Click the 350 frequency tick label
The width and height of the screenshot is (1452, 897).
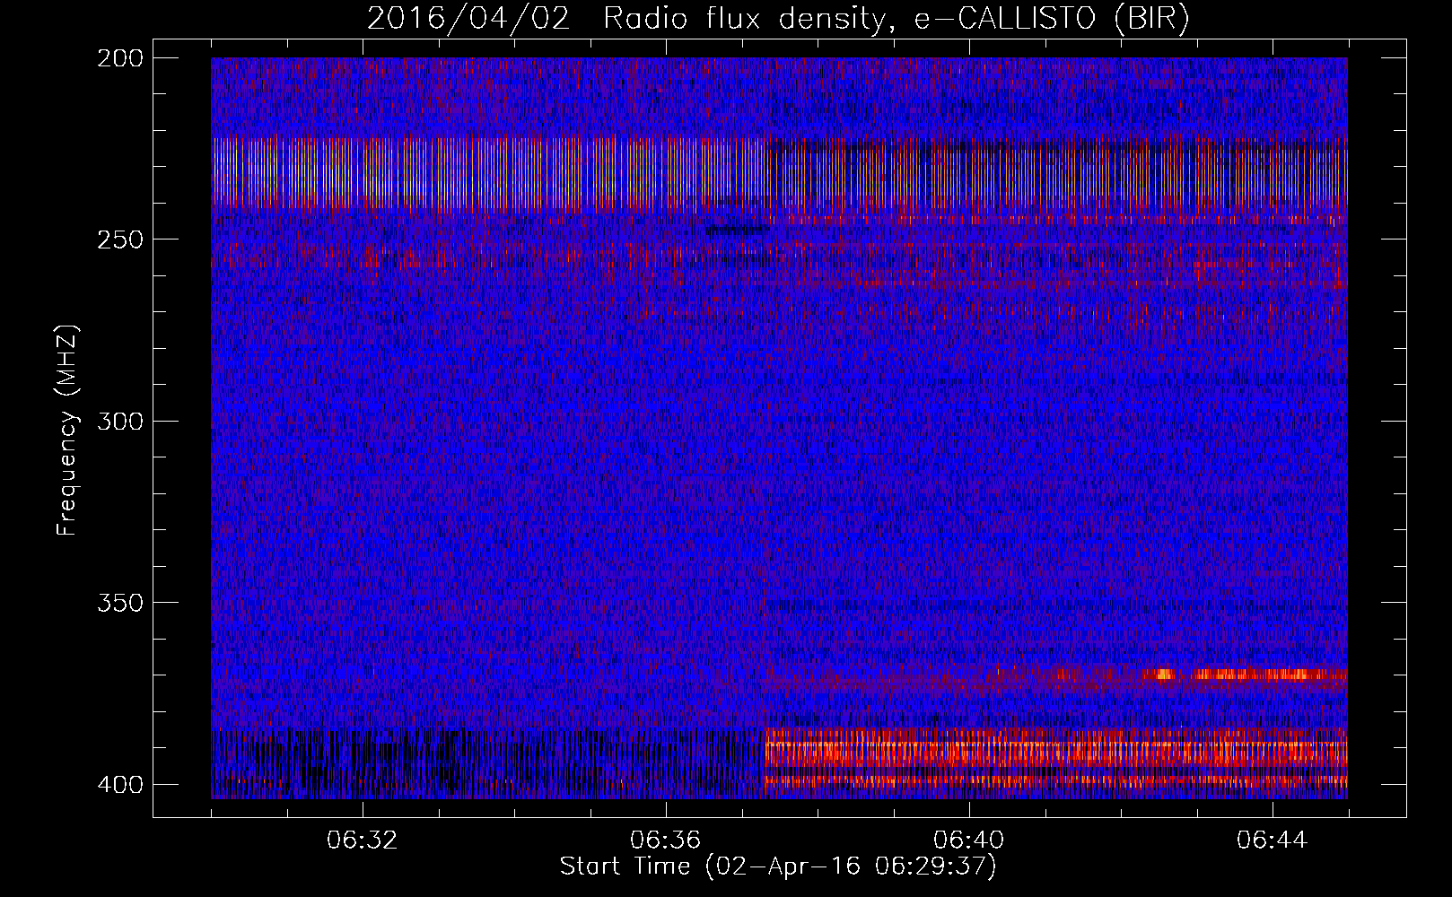pyautogui.click(x=119, y=602)
